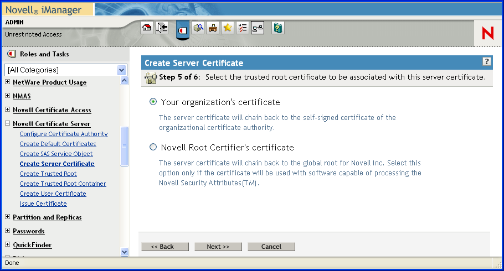Open the Favorites star icon
The image size is (504, 271).
click(227, 28)
